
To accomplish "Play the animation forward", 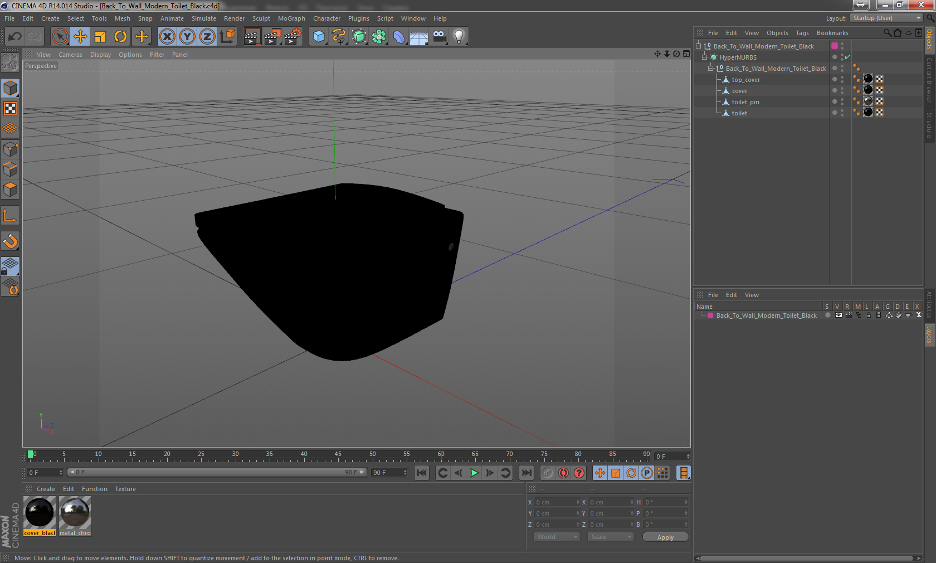I will point(474,473).
